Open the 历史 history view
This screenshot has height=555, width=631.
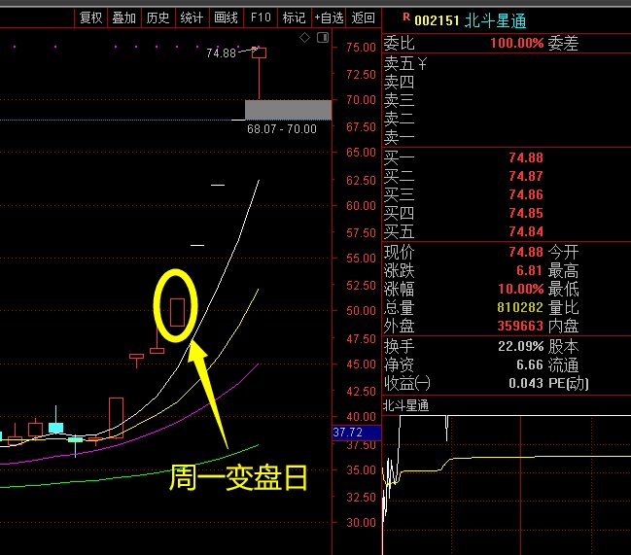click(158, 17)
